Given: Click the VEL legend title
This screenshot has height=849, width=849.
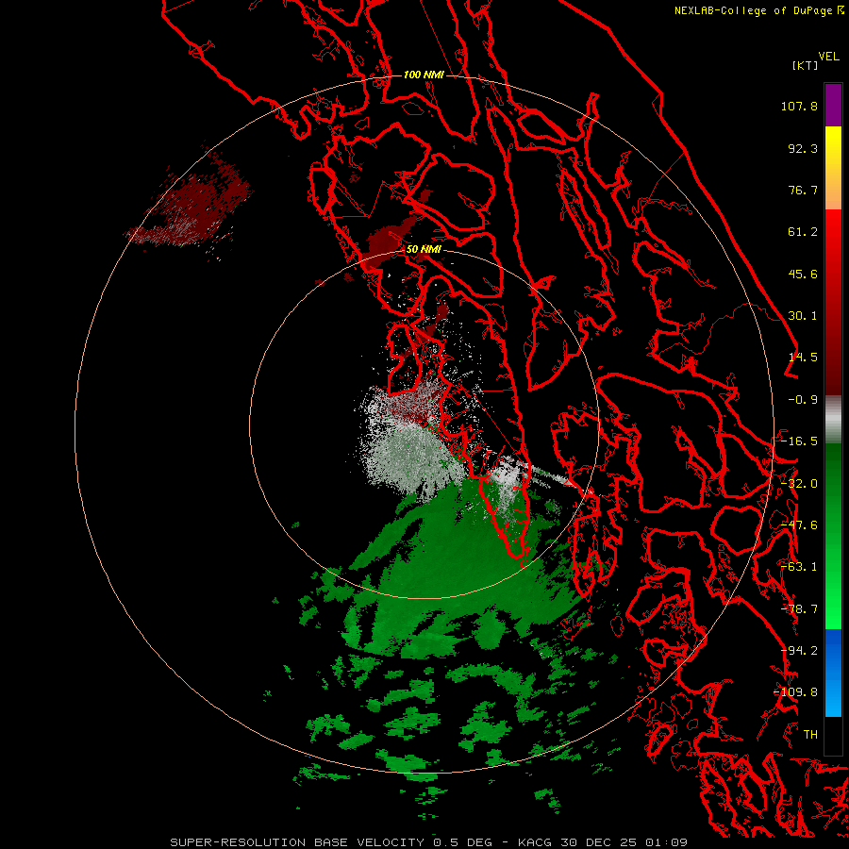Looking at the screenshot, I should pos(828,57).
